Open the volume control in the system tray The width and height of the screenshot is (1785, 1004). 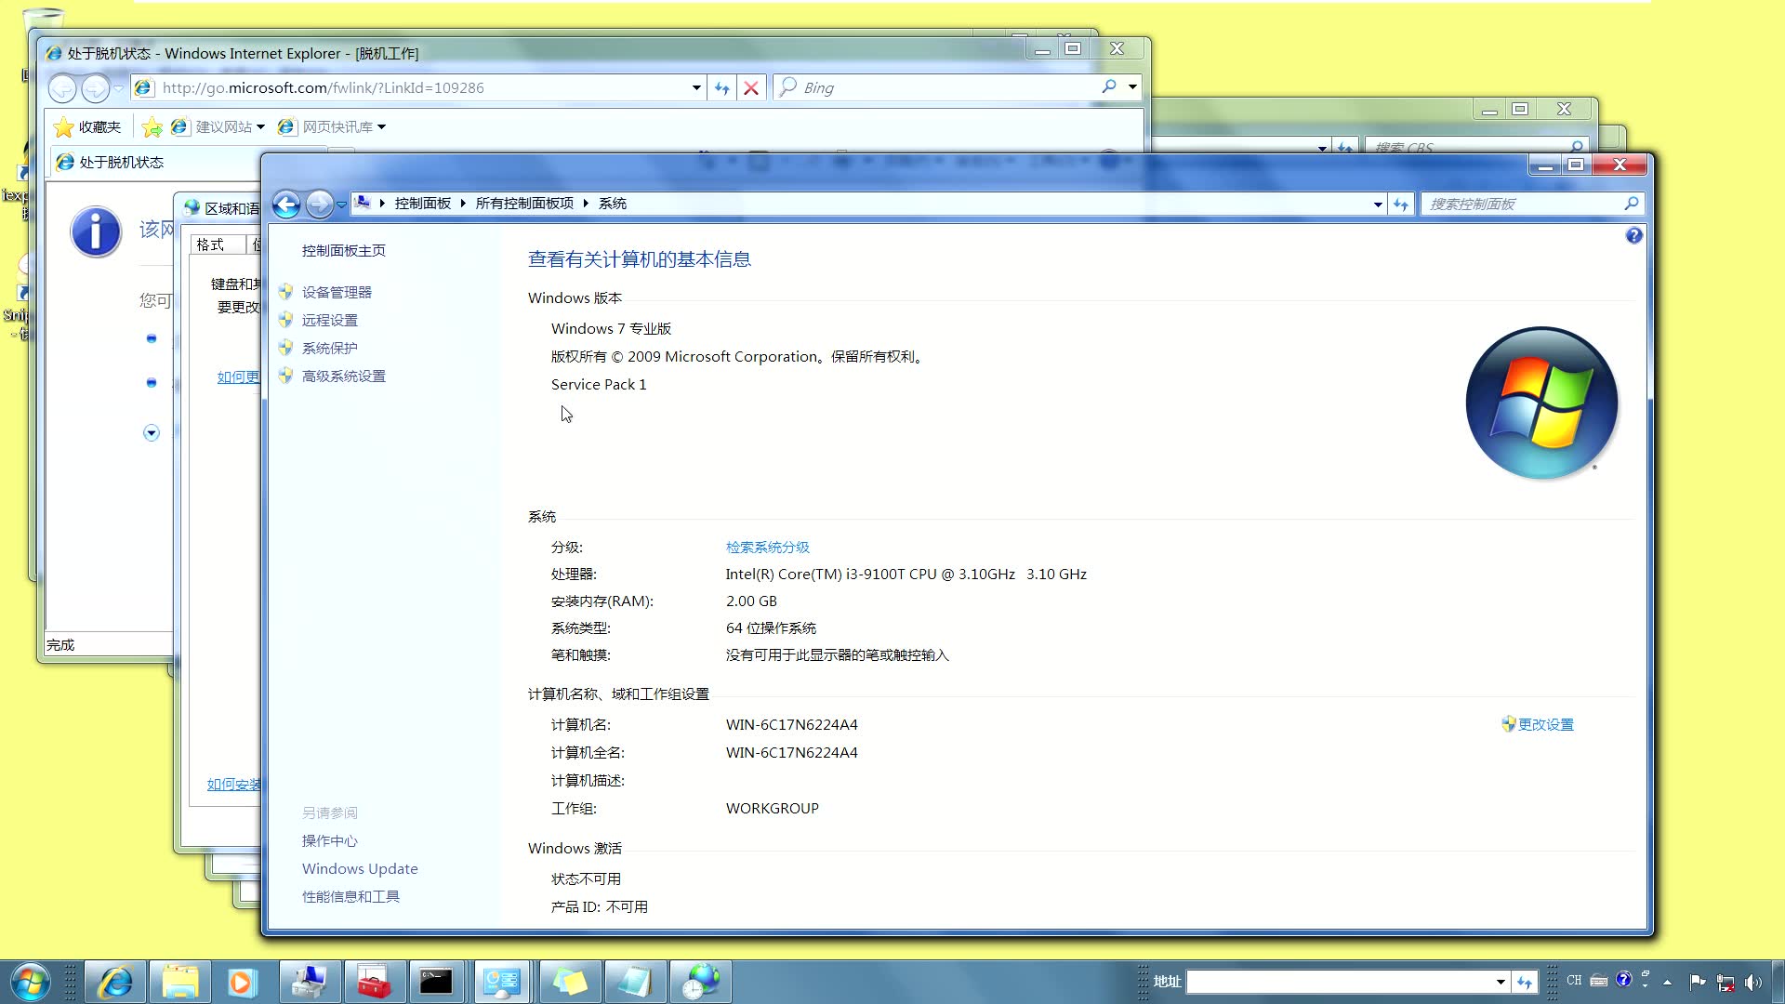1754,982
